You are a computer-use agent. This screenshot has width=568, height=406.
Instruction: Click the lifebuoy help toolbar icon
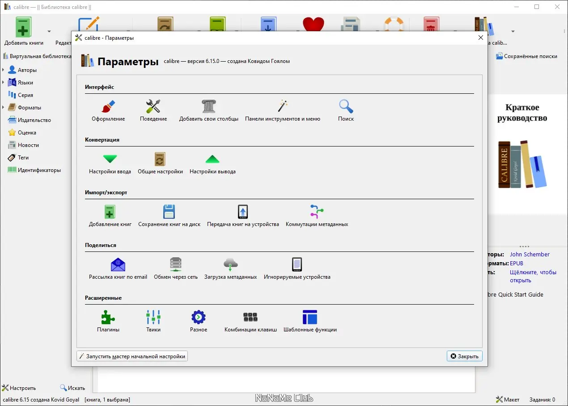pyautogui.click(x=394, y=25)
